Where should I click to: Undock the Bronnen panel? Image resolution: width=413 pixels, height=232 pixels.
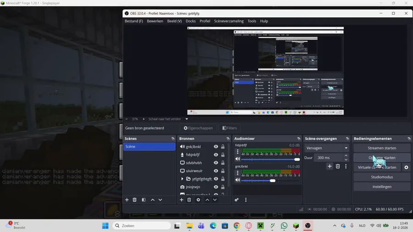pos(228,138)
